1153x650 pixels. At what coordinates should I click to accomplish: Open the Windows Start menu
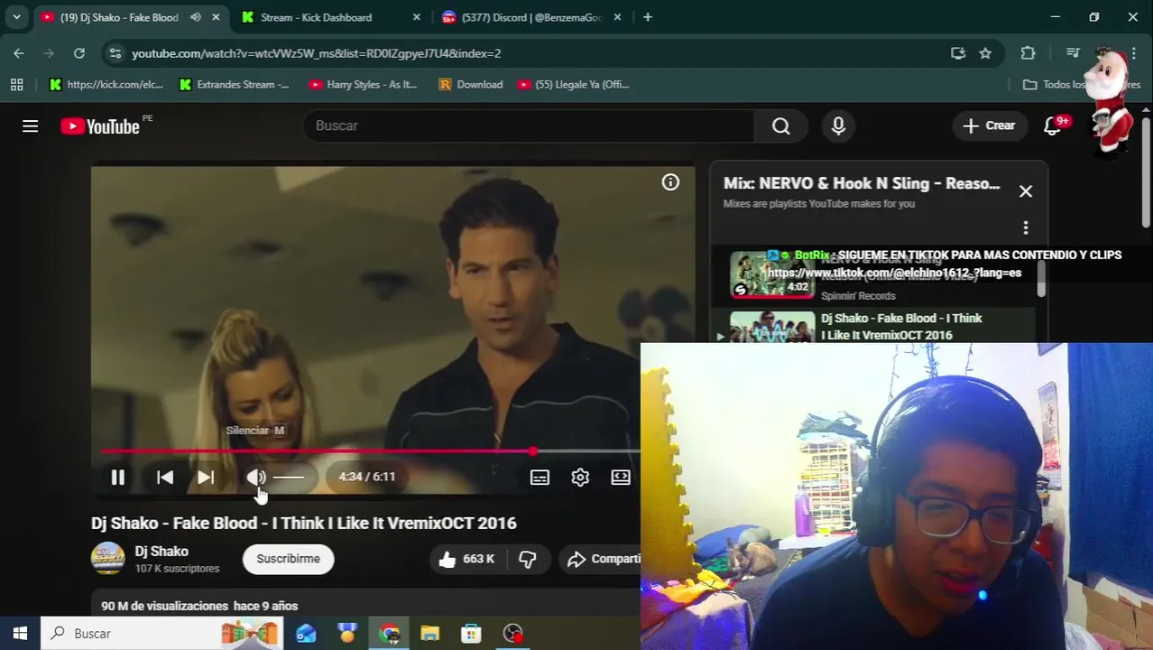[x=20, y=634]
